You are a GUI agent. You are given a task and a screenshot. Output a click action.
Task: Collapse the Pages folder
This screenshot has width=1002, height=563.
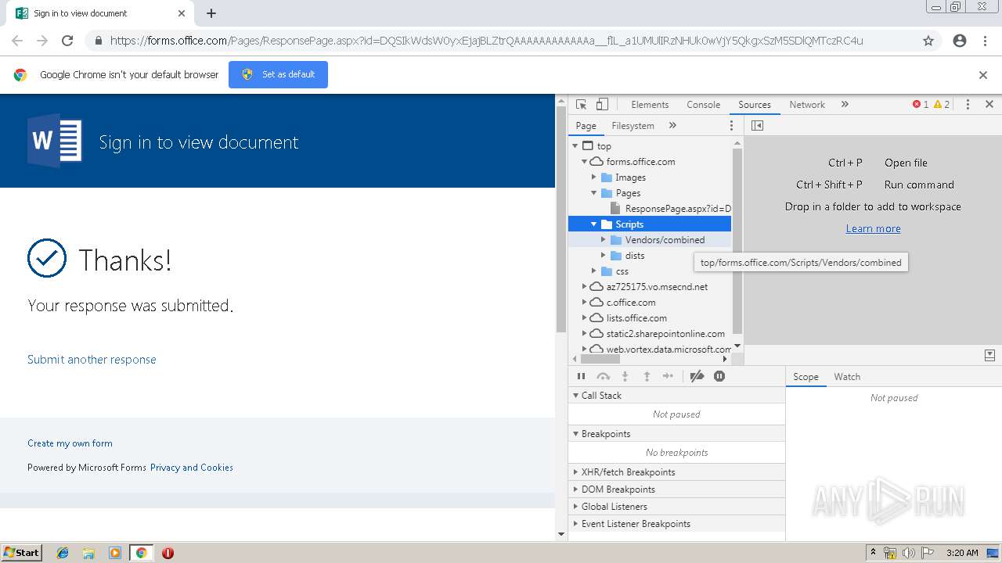594,192
